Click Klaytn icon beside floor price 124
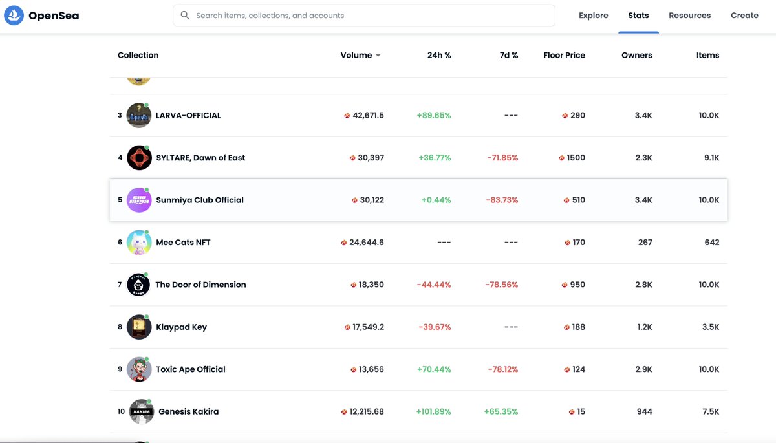 [x=566, y=369]
